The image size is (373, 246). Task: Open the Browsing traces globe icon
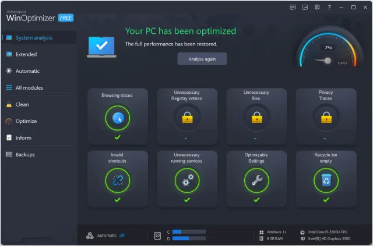(x=118, y=118)
